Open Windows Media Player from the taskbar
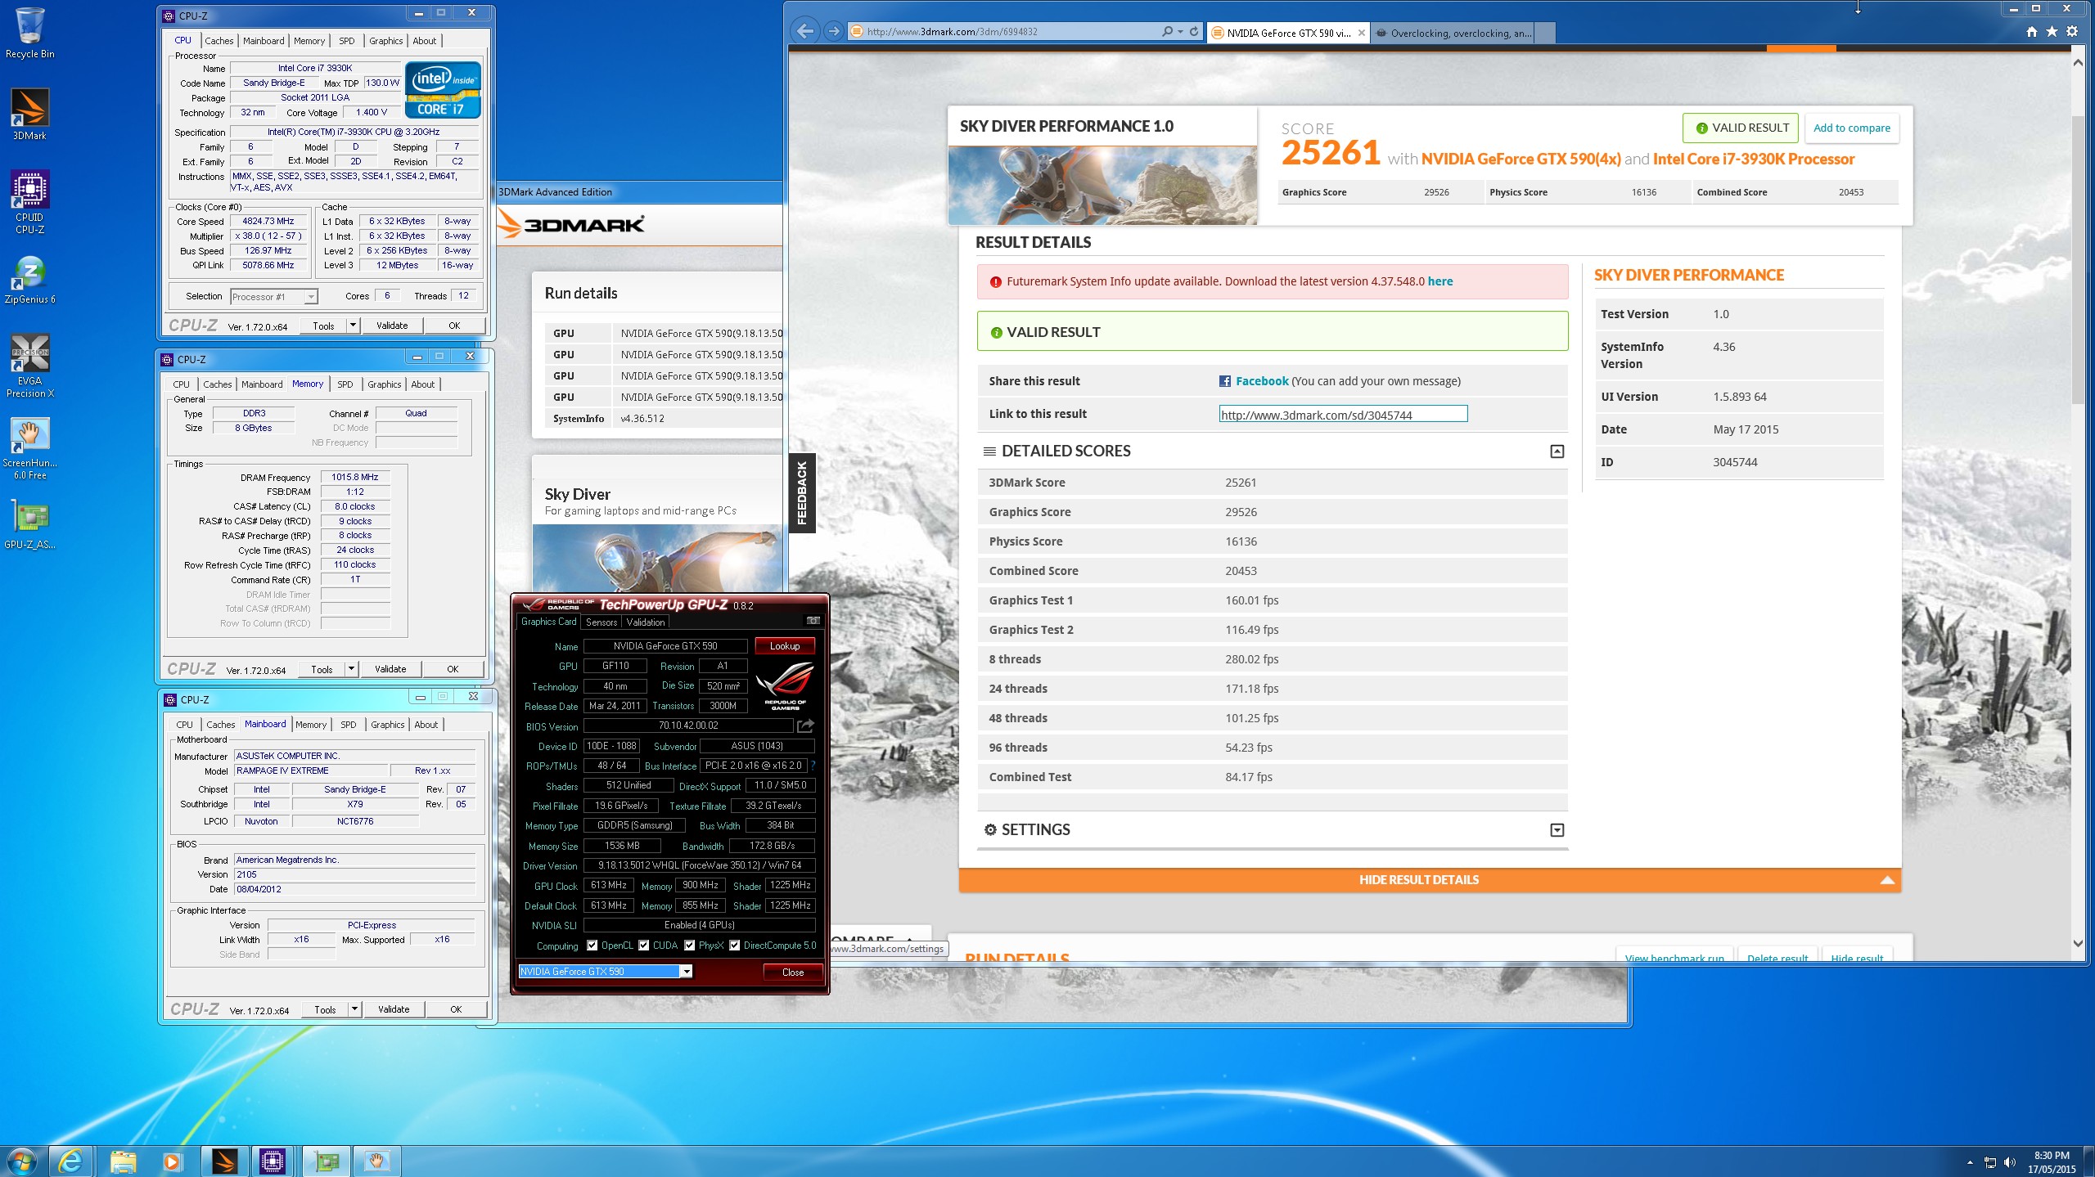Image resolution: width=2095 pixels, height=1177 pixels. pyautogui.click(x=172, y=1161)
